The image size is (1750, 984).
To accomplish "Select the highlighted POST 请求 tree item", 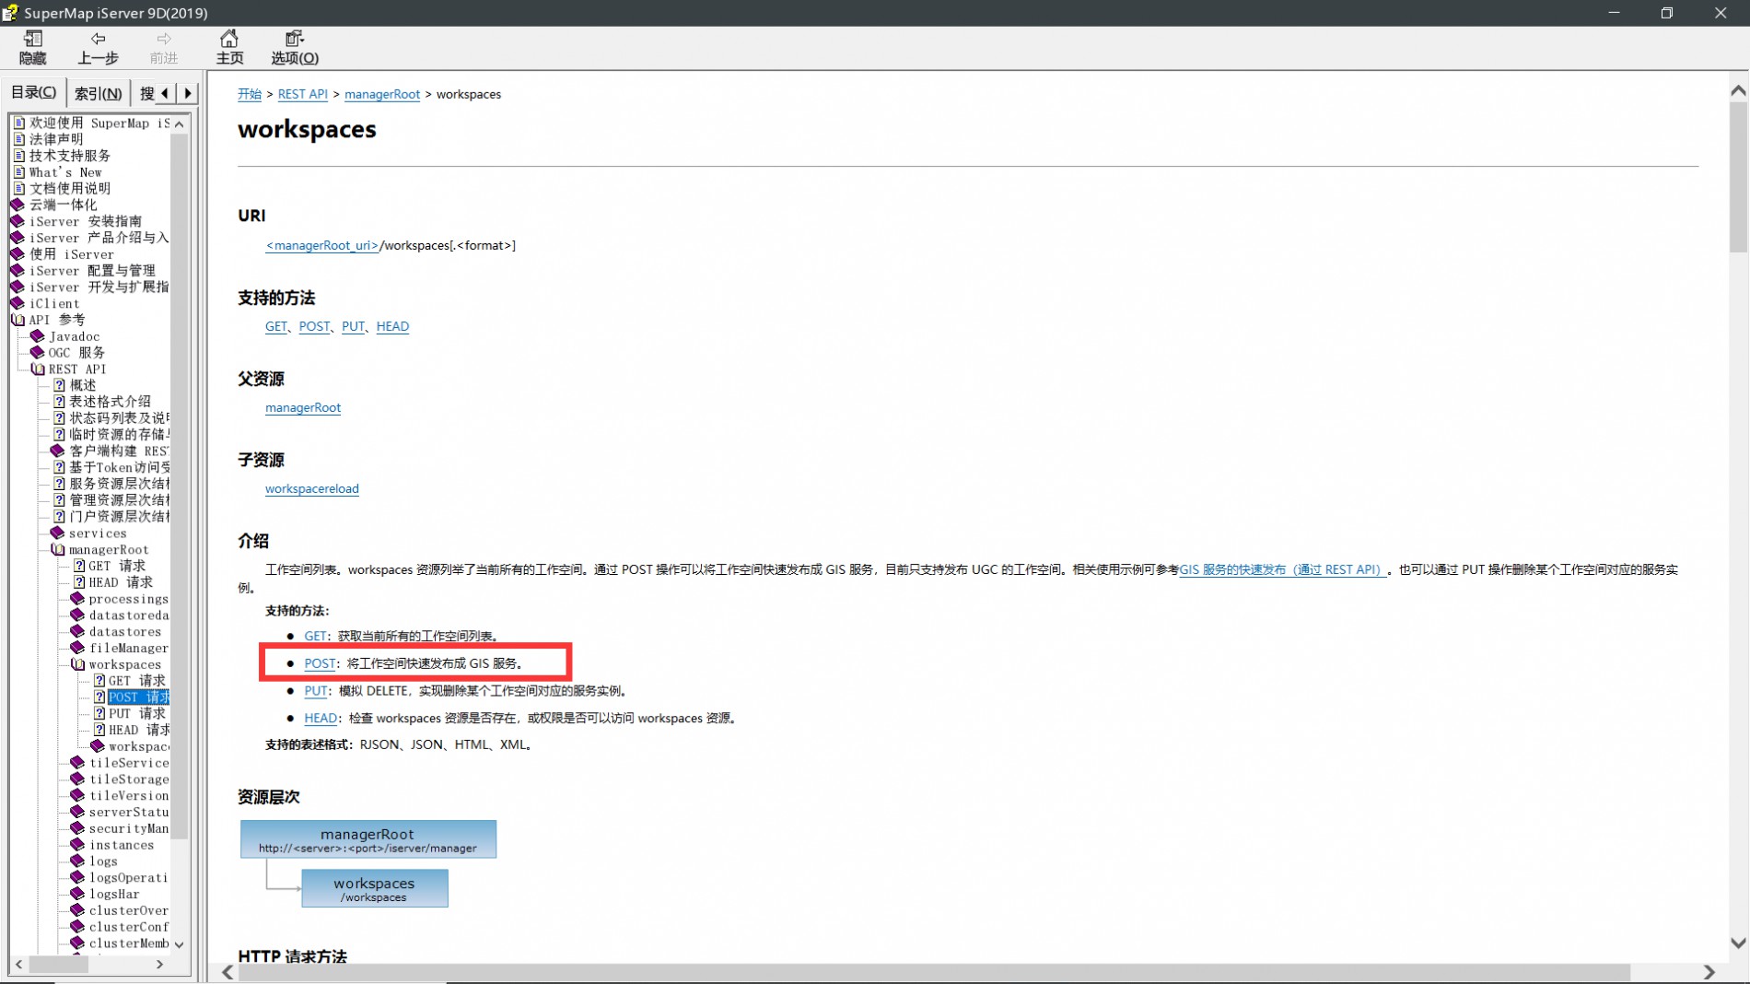I will [x=138, y=697].
